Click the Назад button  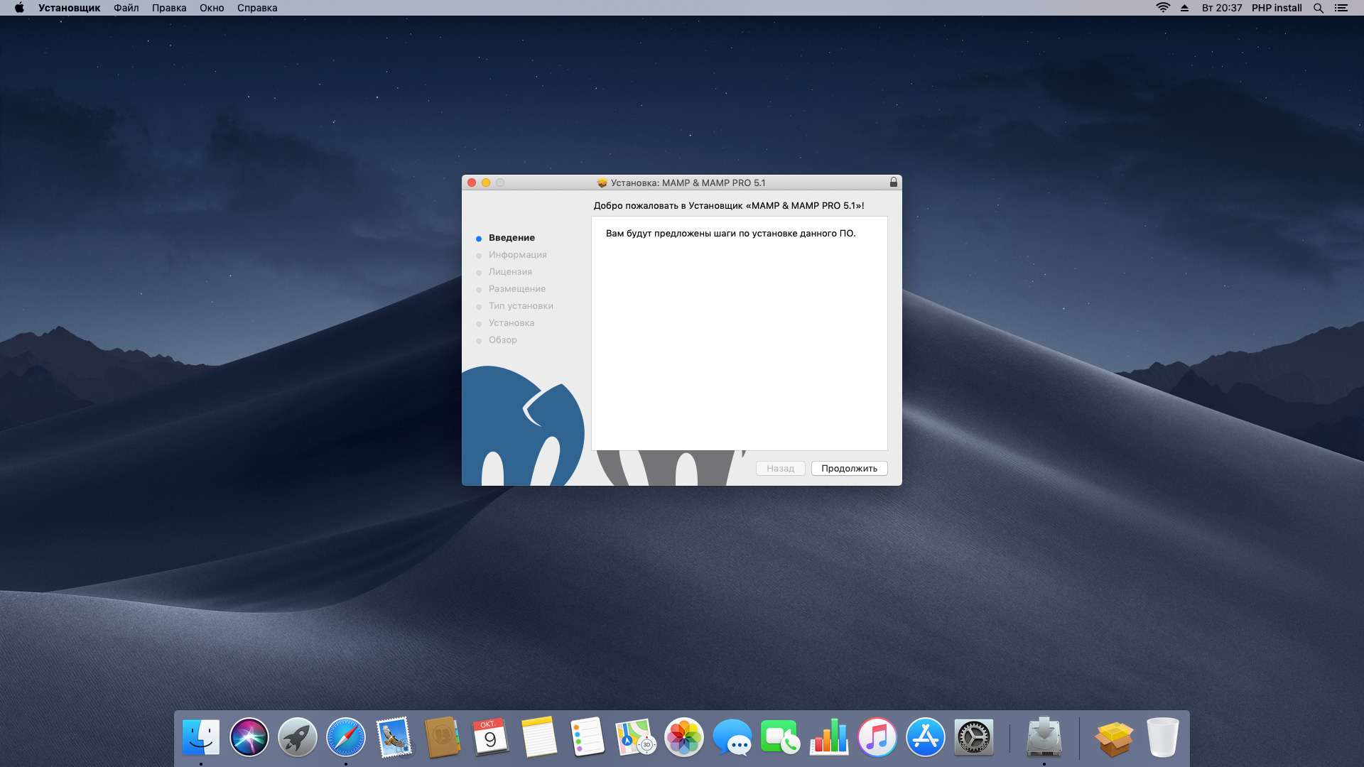pos(780,469)
